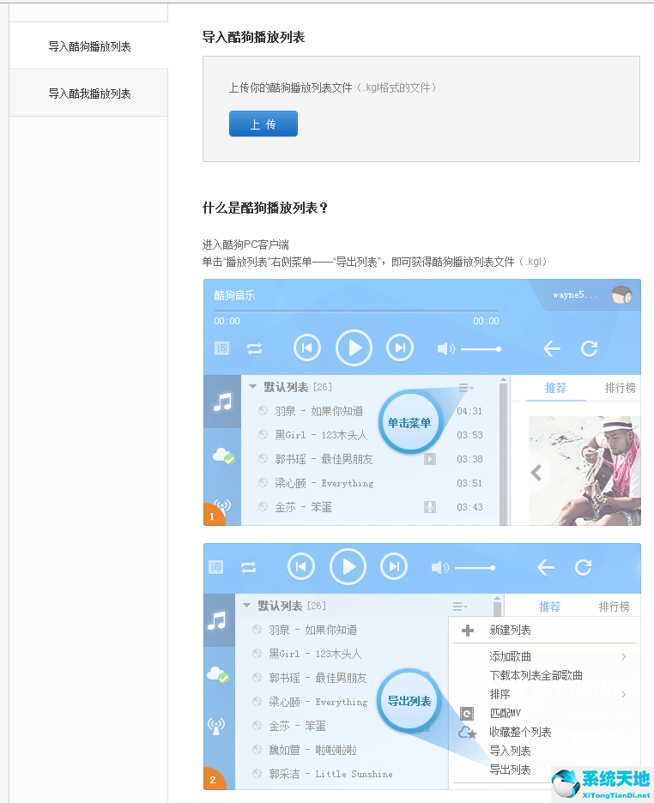
Task: Switch to the 排行榜 tab in step 1 player
Action: tap(621, 388)
